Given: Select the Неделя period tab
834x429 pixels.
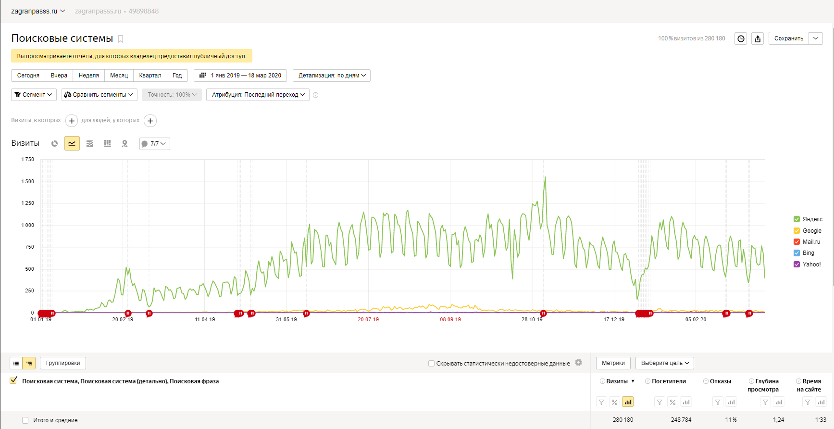Looking at the screenshot, I should coord(88,76).
